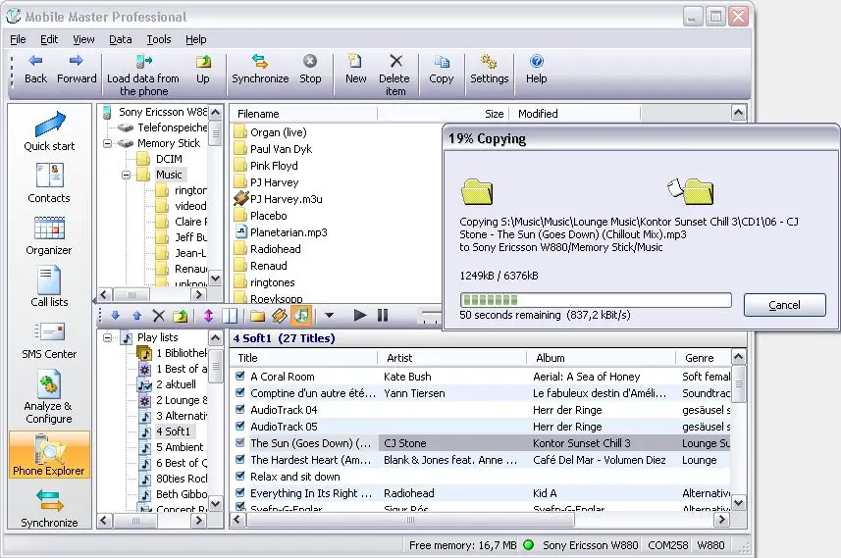Cancel the file copying operation
This screenshot has height=558, width=841.
point(784,305)
